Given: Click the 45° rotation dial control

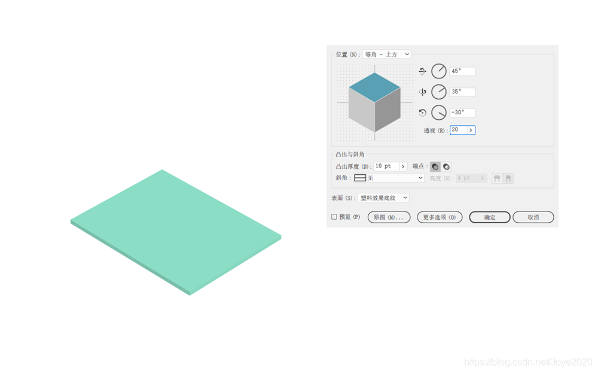Looking at the screenshot, I should click(438, 71).
